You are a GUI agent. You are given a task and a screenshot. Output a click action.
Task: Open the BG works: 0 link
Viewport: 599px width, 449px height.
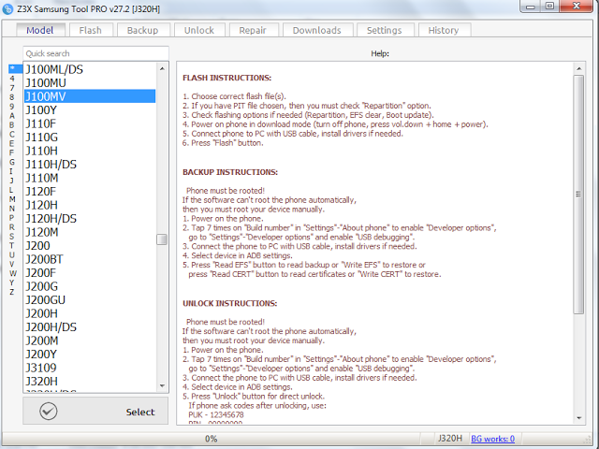492,439
